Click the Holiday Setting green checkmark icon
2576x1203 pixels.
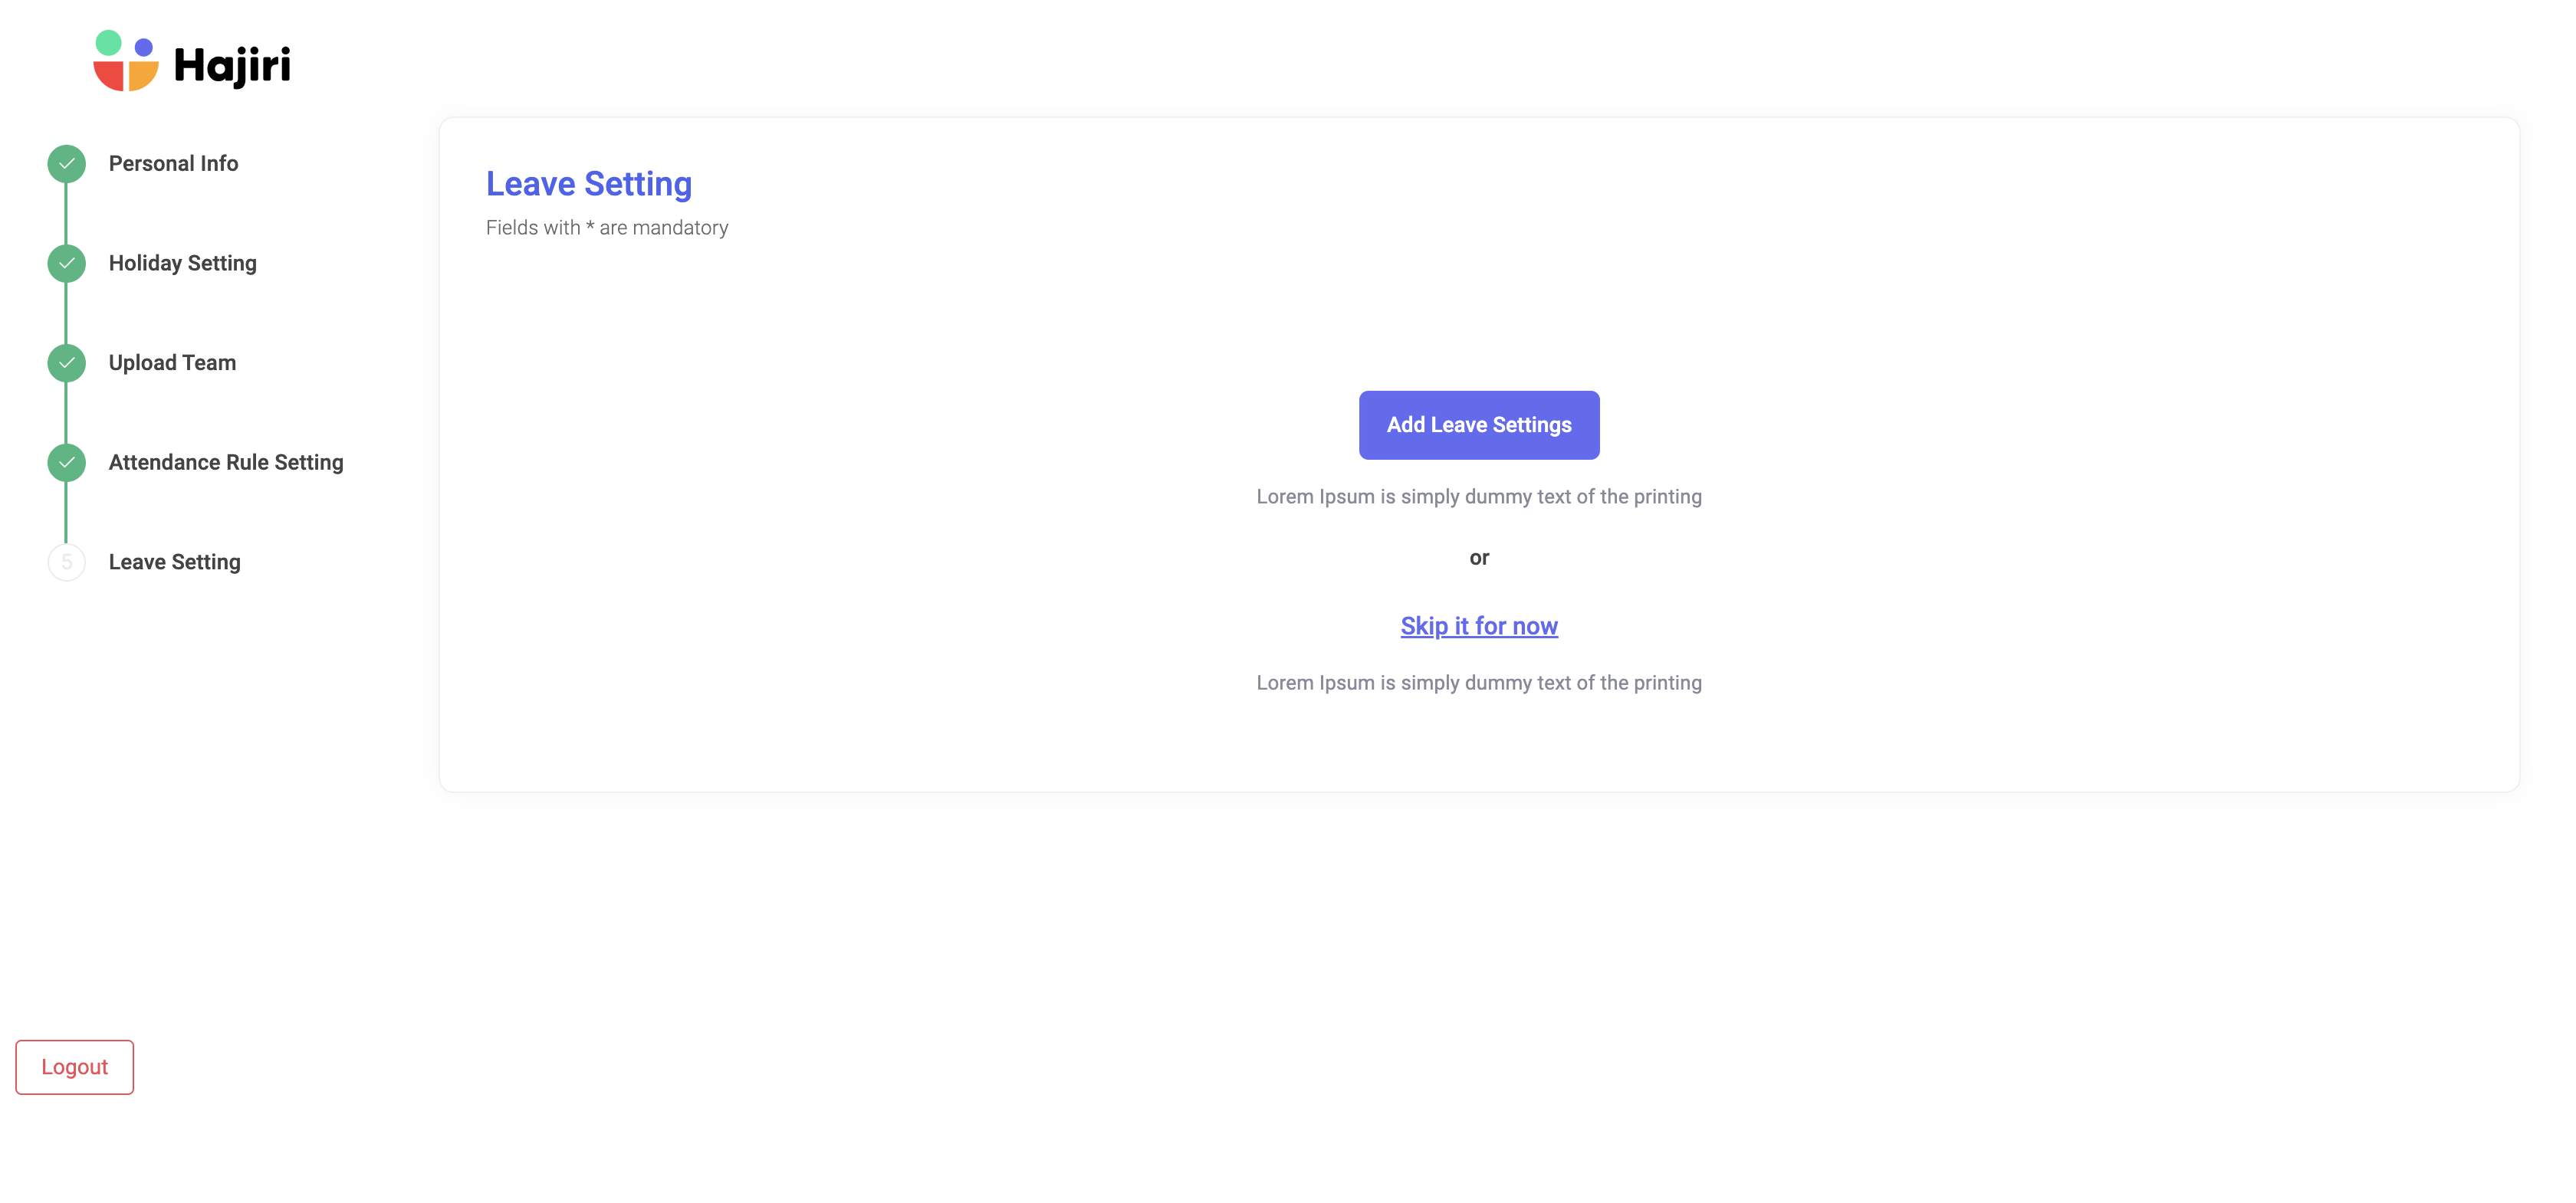coord(66,264)
